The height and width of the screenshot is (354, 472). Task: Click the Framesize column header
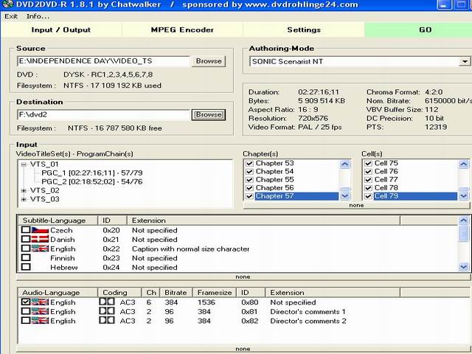[x=215, y=293]
